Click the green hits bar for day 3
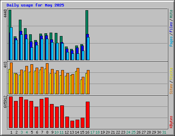Image resolution: width=175 pixels, height=136 pixels. click(20, 26)
